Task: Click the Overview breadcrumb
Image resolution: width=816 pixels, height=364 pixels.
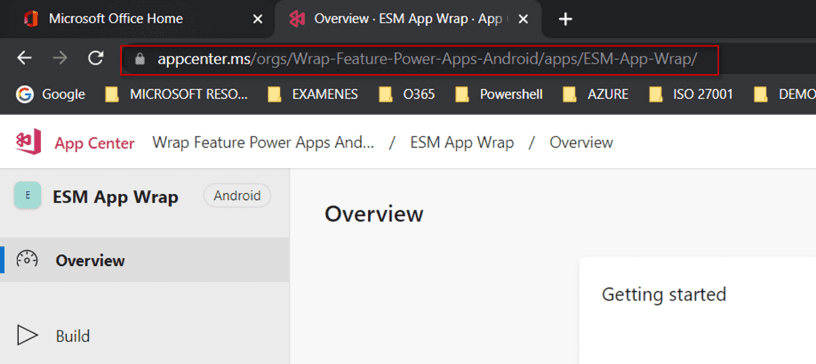Action: tap(582, 143)
